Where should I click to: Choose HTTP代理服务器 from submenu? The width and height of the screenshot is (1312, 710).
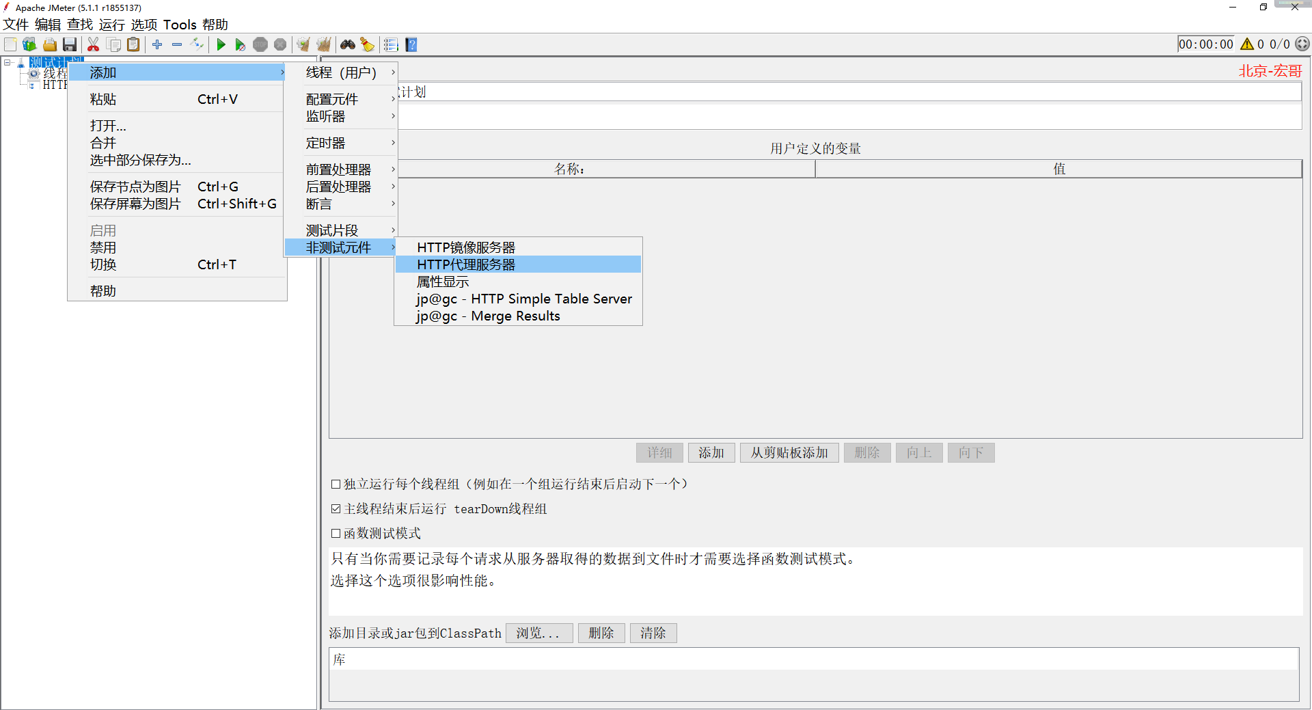[518, 264]
